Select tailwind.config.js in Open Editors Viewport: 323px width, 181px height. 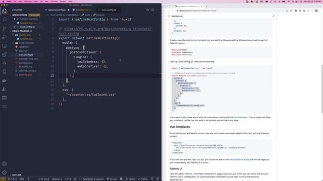pyautogui.click(x=29, y=19)
